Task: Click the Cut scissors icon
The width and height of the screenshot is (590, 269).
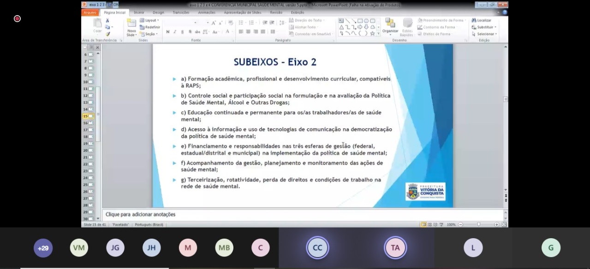Action: point(107,21)
